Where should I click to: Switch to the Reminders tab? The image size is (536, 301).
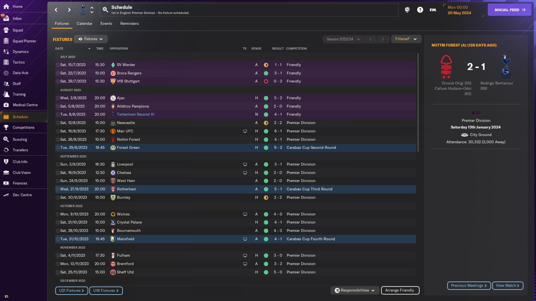129,23
